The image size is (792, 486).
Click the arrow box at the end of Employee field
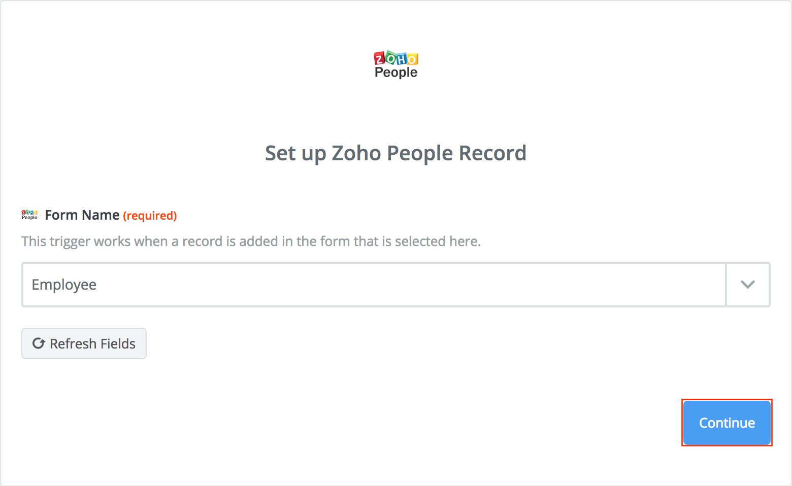click(x=748, y=285)
